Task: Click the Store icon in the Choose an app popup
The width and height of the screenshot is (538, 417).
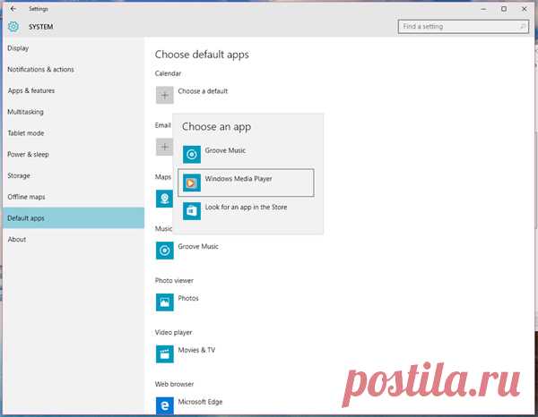Action: [x=192, y=211]
